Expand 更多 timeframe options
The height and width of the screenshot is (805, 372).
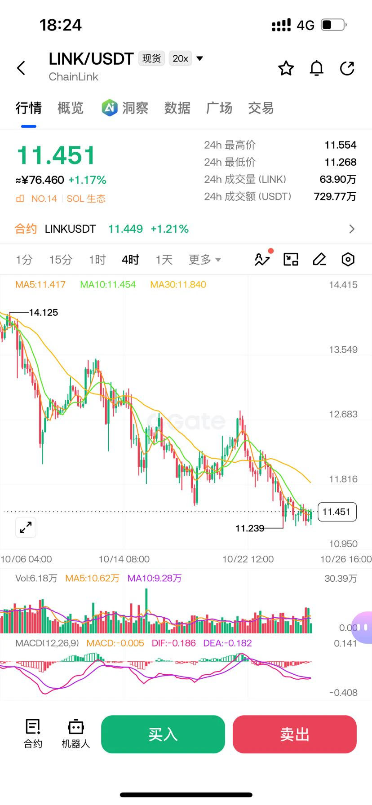205,260
